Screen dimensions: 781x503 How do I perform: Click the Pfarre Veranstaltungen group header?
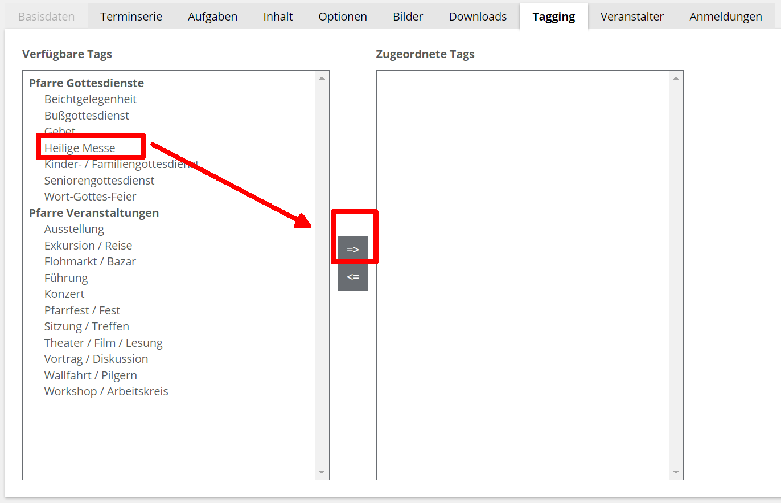(94, 213)
